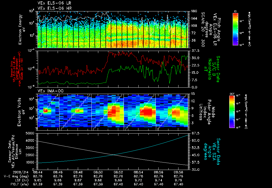The height and width of the screenshot is (188, 272).
Task: Click the 5000 km altitude tick
Action: [x=30, y=133]
